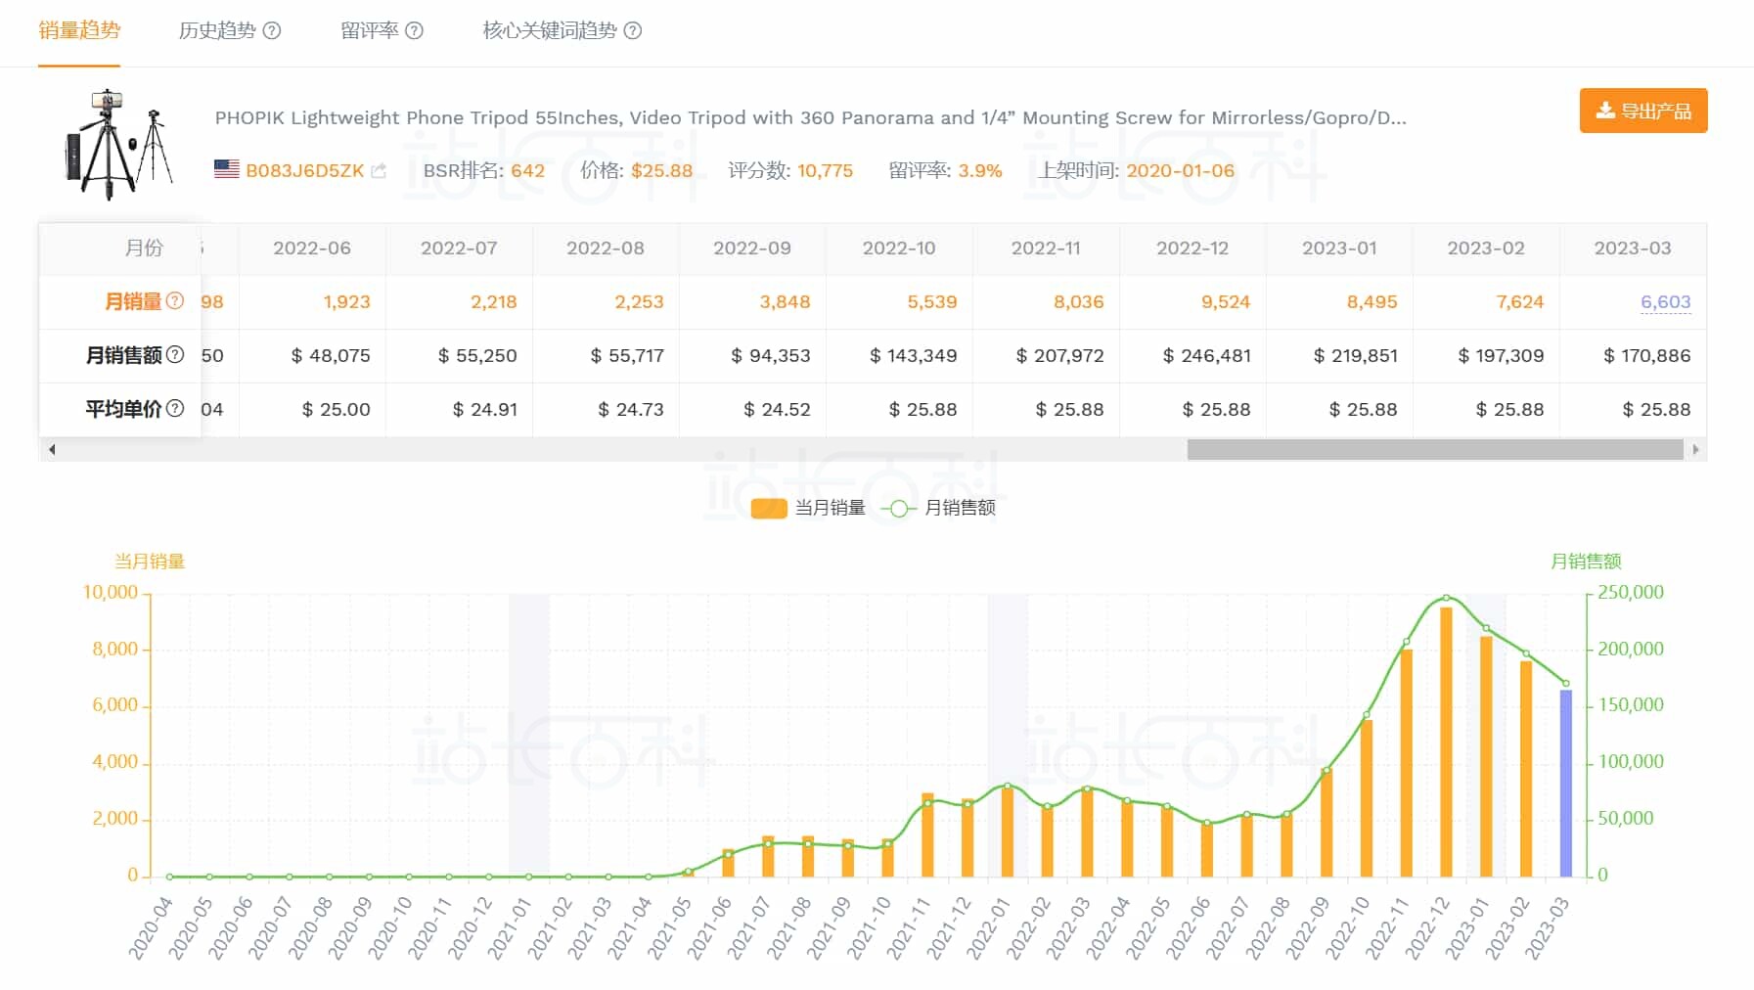The width and height of the screenshot is (1754, 990).
Task: Click the US flag icon
Action: [x=227, y=169]
